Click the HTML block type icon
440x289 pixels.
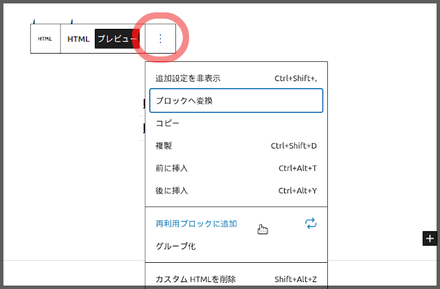point(45,39)
